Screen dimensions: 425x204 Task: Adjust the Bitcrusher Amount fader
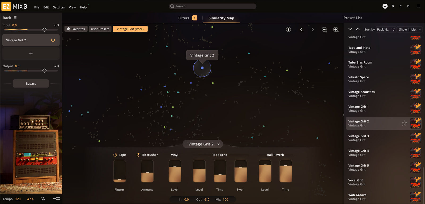pos(147,171)
